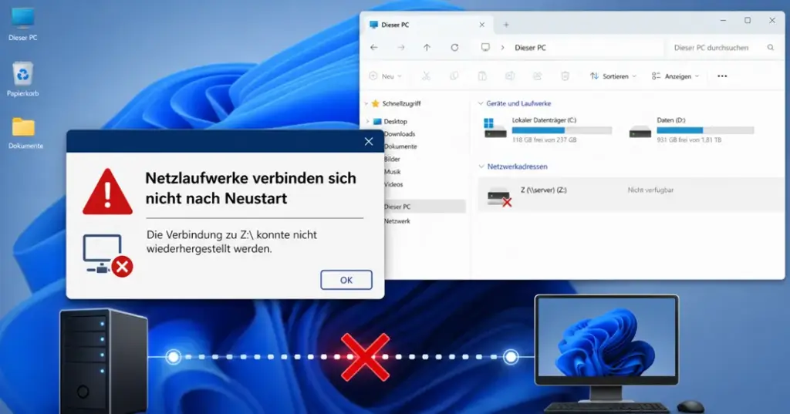Select the Lokaler Datenträger (C:) drive

pyautogui.click(x=547, y=130)
